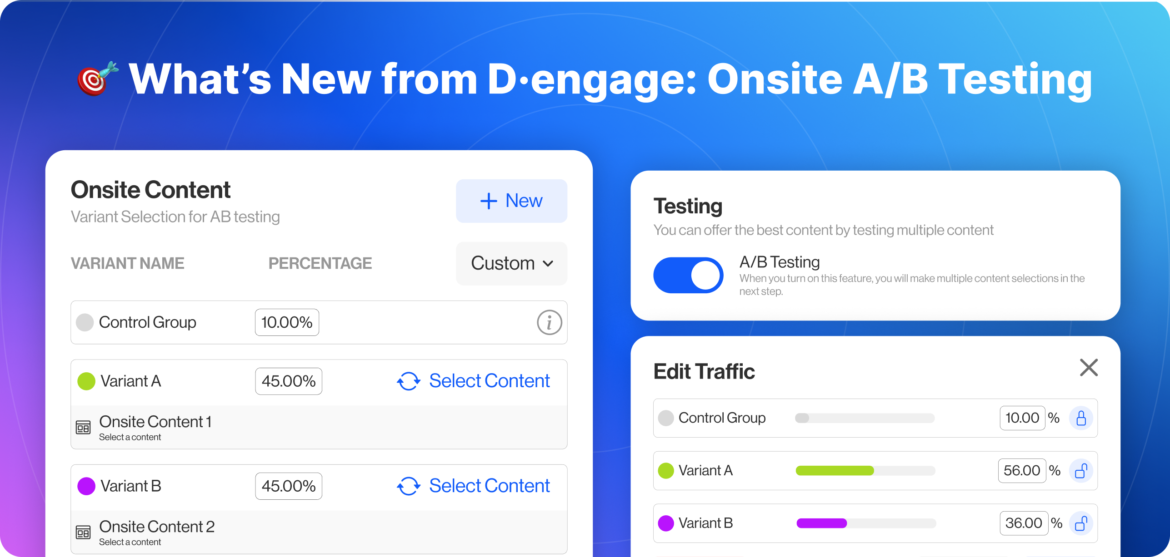Click 'Select a content' under Onsite Content 2
Viewport: 1170px width, 557px height.
(x=130, y=542)
